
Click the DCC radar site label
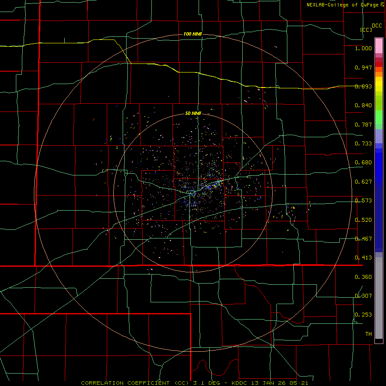coord(377,26)
